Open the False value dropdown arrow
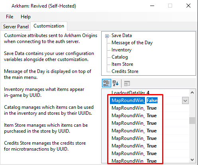198x165 pixels. point(185,100)
